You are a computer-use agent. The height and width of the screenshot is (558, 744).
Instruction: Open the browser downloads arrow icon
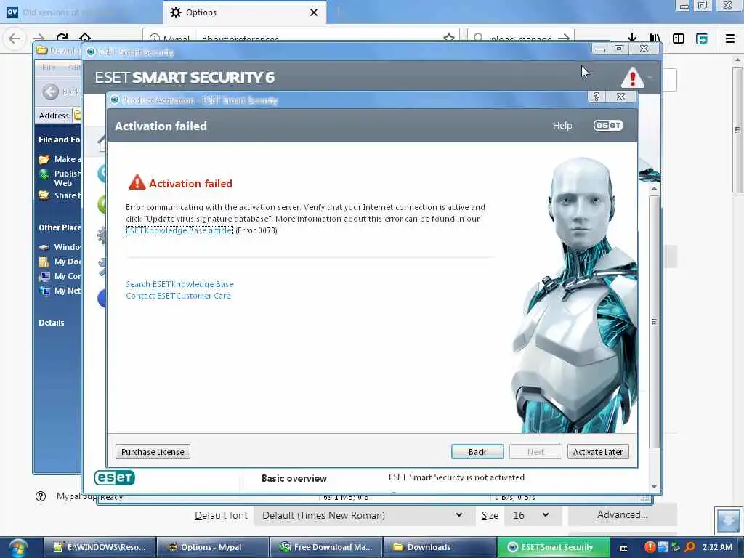(632, 38)
